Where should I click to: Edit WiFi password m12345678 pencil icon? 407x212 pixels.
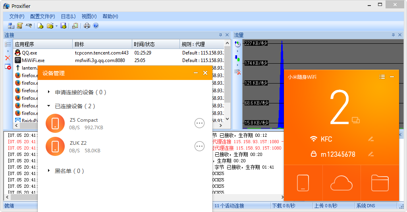click(371, 154)
